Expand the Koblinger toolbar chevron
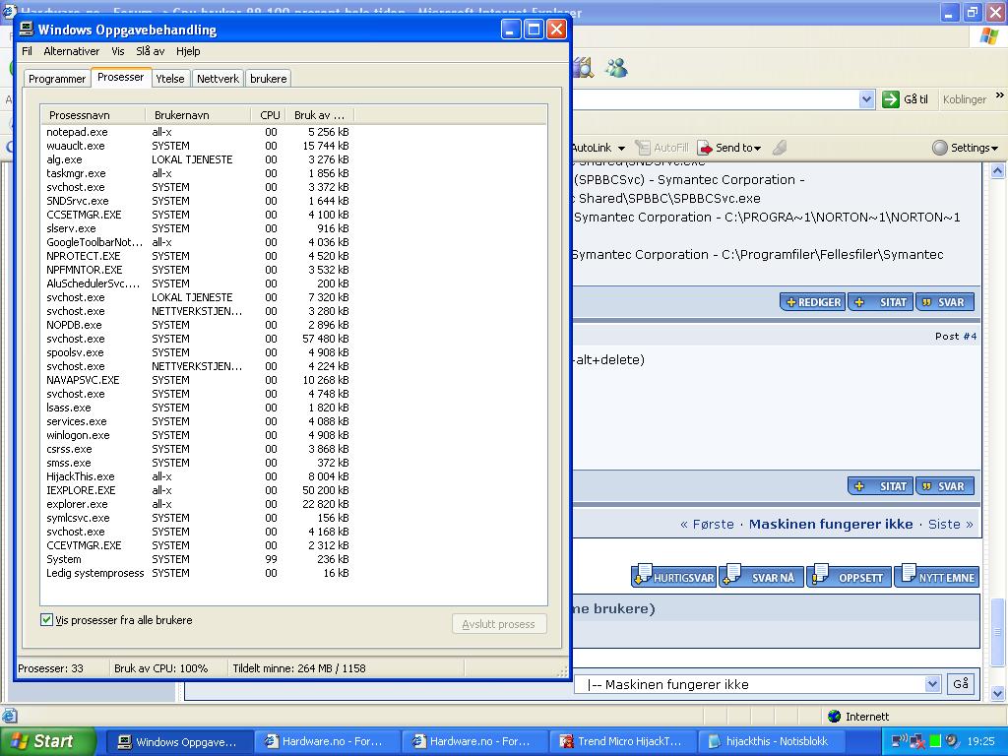Screen dimensions: 1008x756 1000,95
